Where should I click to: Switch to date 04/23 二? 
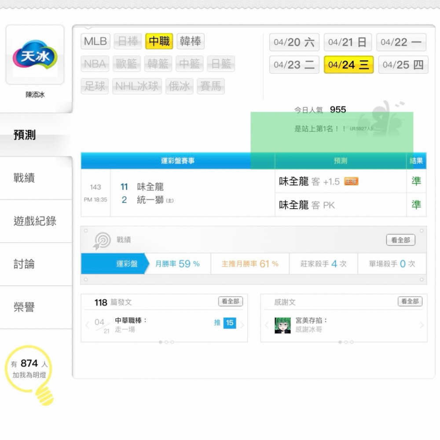click(x=294, y=65)
